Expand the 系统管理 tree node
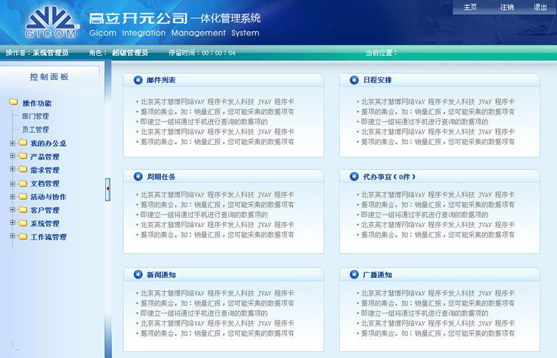This screenshot has height=358, width=557. click(x=13, y=223)
